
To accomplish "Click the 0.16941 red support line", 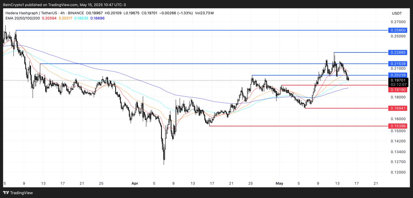I will click(x=347, y=108).
